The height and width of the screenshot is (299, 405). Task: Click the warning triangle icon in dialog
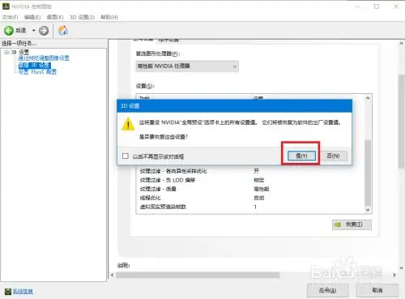128,124
